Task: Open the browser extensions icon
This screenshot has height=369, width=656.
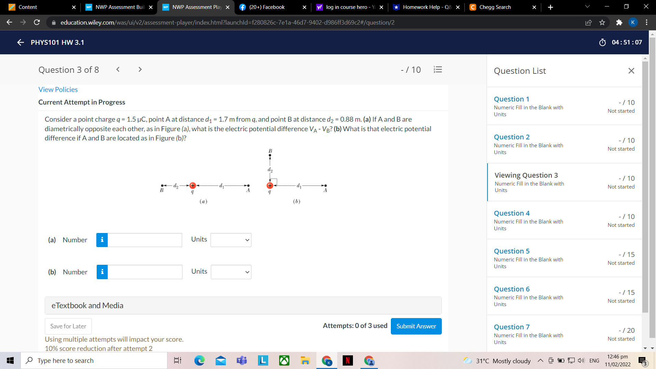Action: (619, 22)
